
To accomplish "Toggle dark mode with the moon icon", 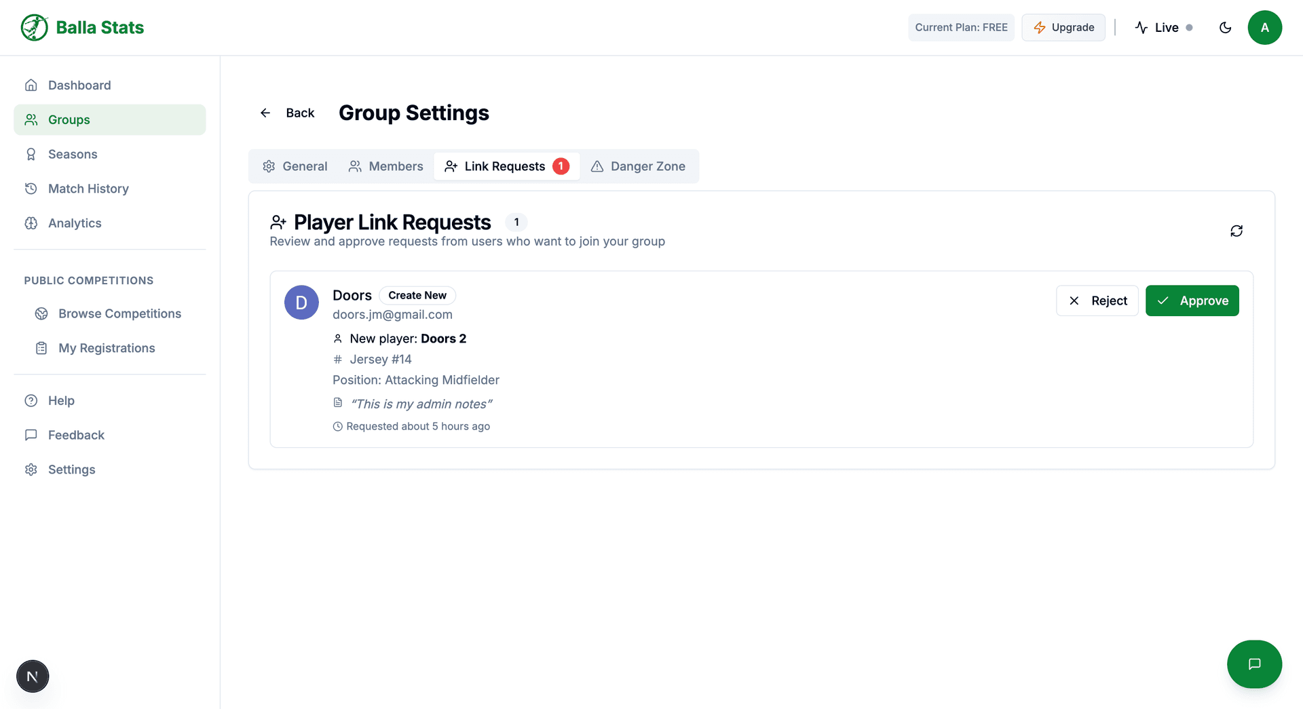I will click(x=1226, y=27).
